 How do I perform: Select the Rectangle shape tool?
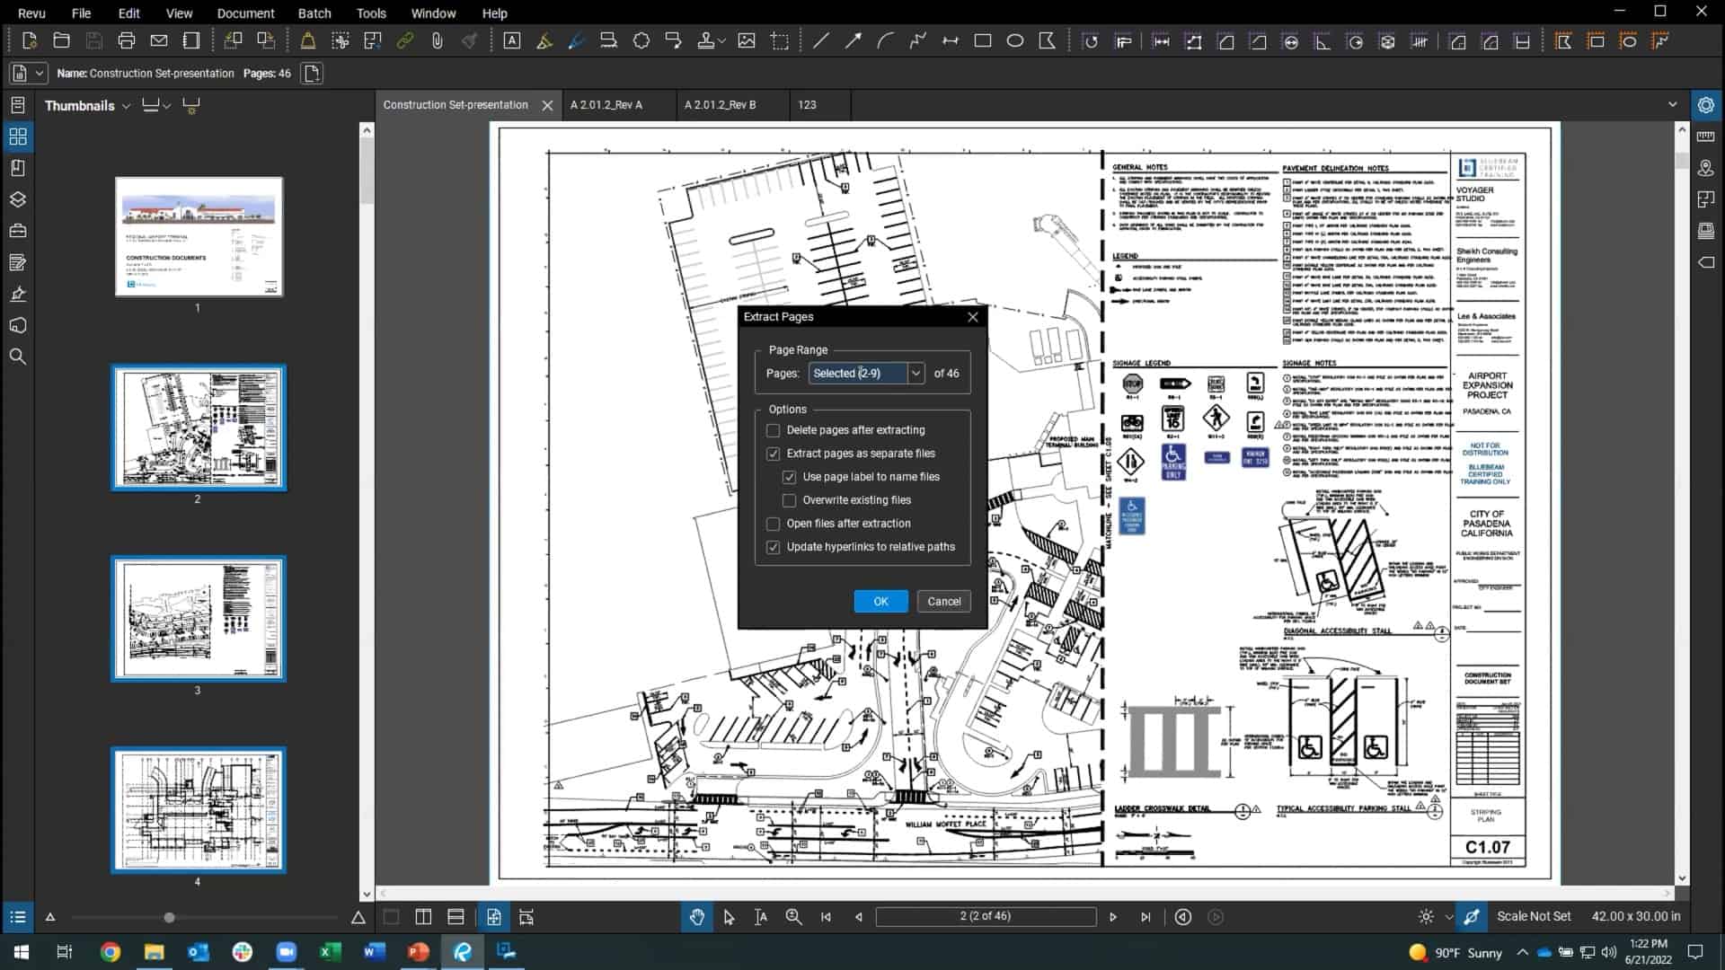coord(983,41)
